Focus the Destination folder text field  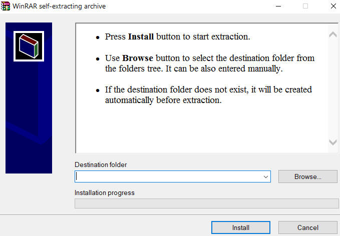click(x=168, y=176)
